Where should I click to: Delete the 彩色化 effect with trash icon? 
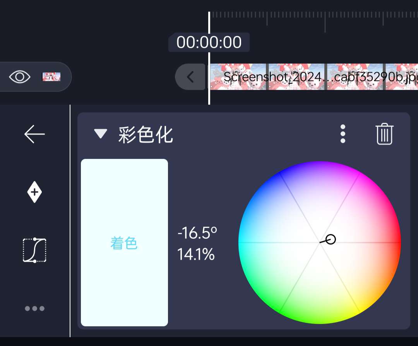click(x=384, y=134)
